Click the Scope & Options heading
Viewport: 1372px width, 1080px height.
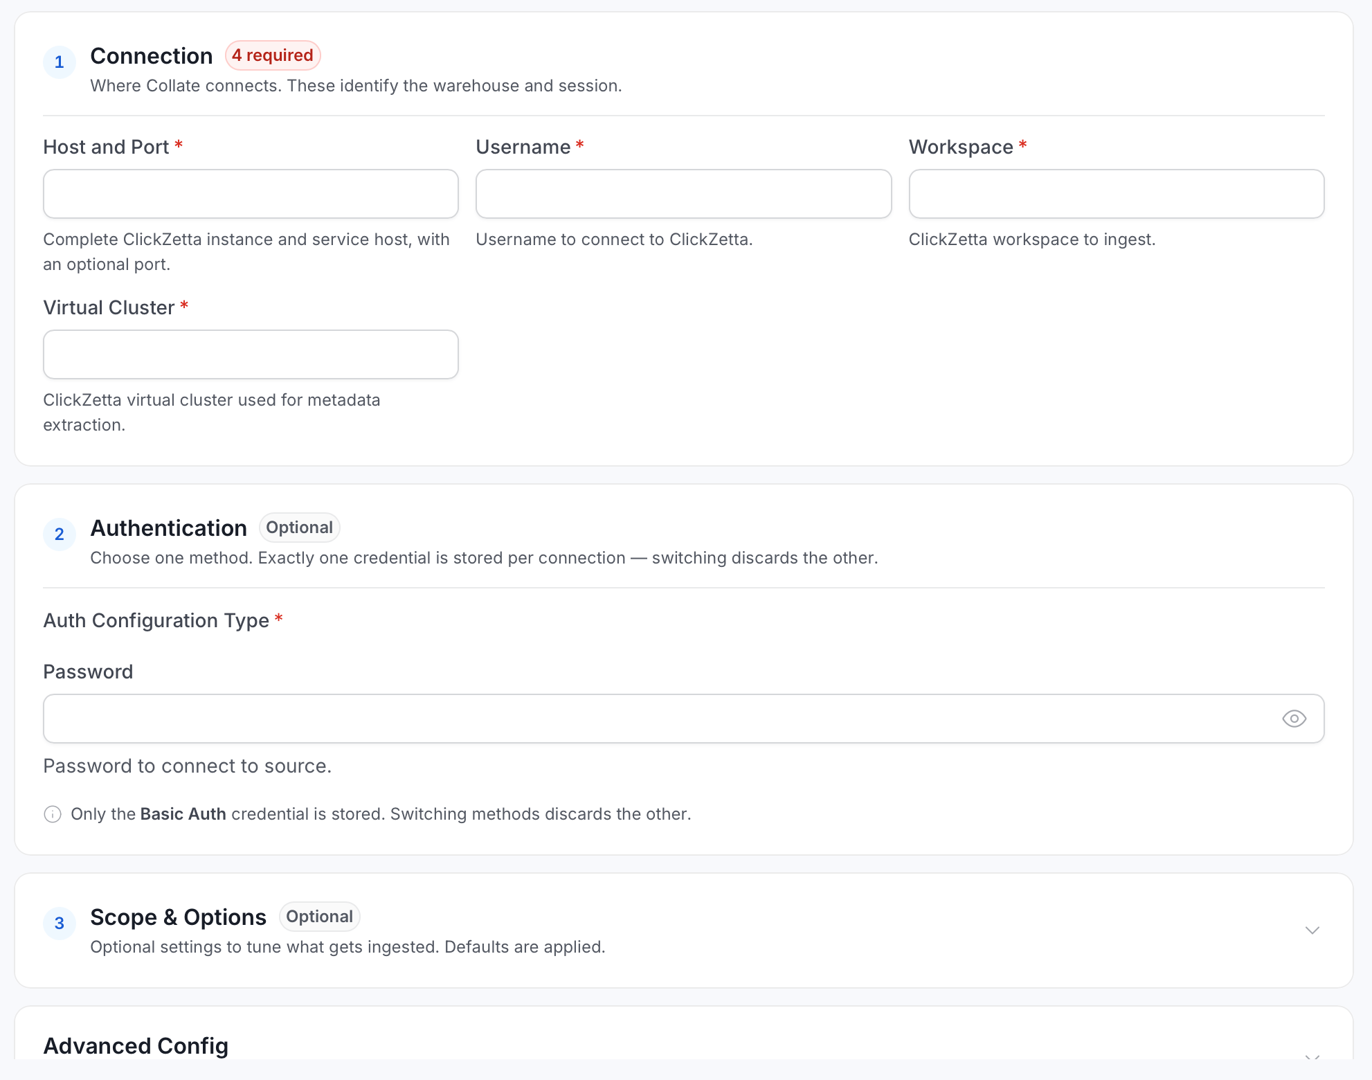pyautogui.click(x=179, y=917)
